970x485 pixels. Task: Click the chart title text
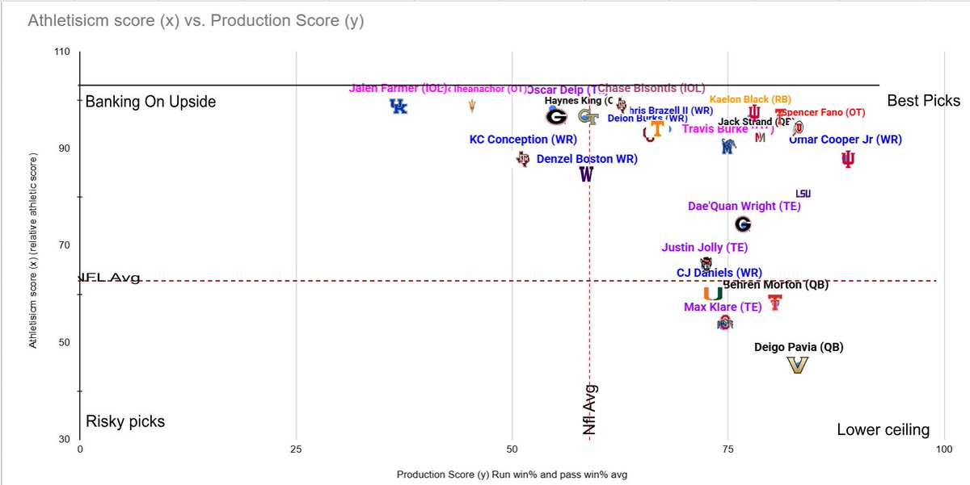click(196, 21)
